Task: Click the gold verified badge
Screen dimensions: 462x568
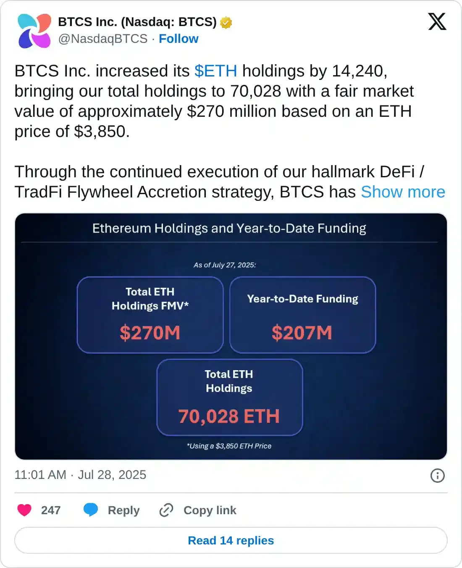Action: pyautogui.click(x=226, y=22)
